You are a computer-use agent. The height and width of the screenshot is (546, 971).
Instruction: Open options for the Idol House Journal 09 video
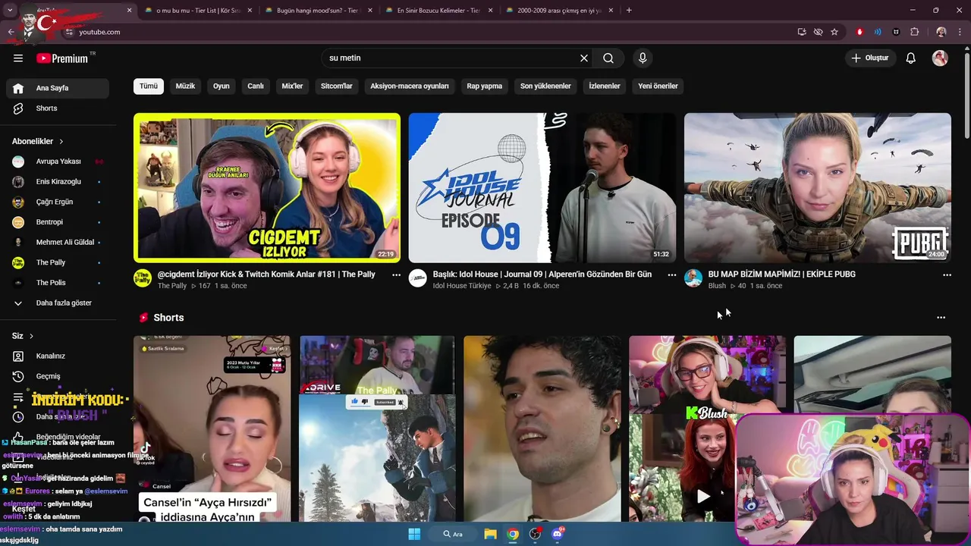click(671, 275)
